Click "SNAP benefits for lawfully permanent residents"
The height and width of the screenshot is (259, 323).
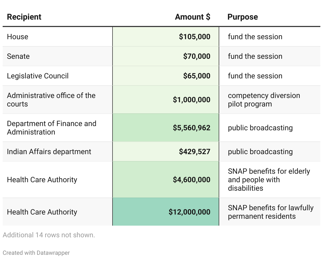coord(270,212)
